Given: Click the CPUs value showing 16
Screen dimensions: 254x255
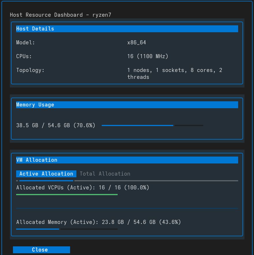Looking at the screenshot, I should 148,56.
